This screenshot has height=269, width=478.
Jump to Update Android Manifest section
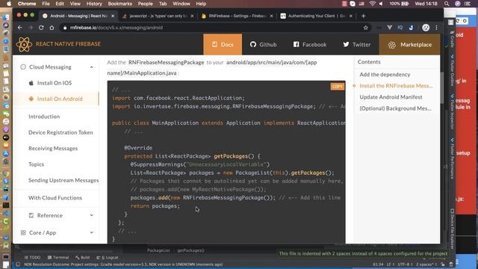tap(391, 97)
